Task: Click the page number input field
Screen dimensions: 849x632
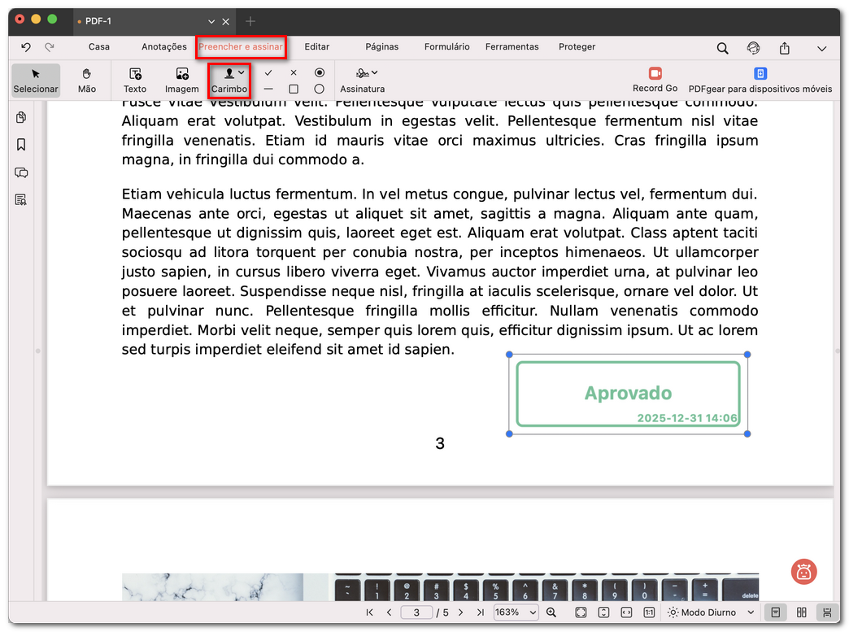Action: pyautogui.click(x=416, y=612)
